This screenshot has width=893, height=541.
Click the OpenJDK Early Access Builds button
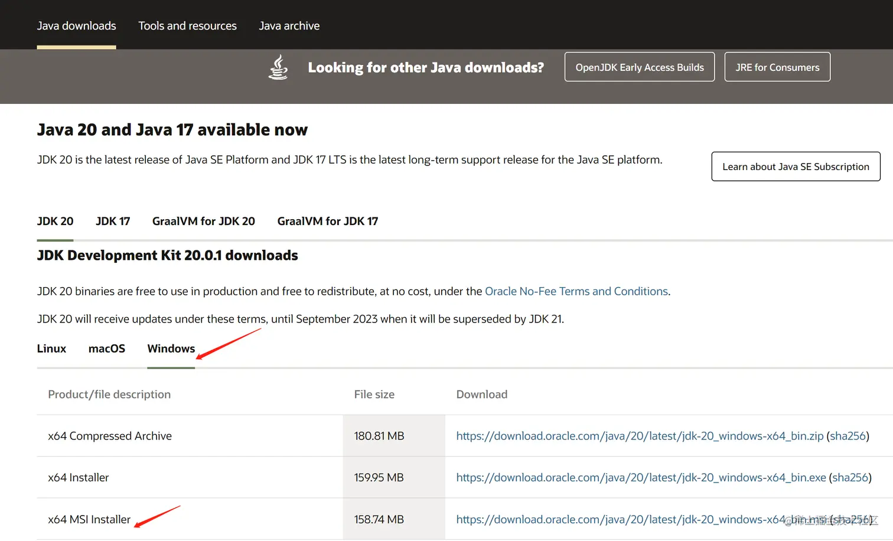point(640,67)
